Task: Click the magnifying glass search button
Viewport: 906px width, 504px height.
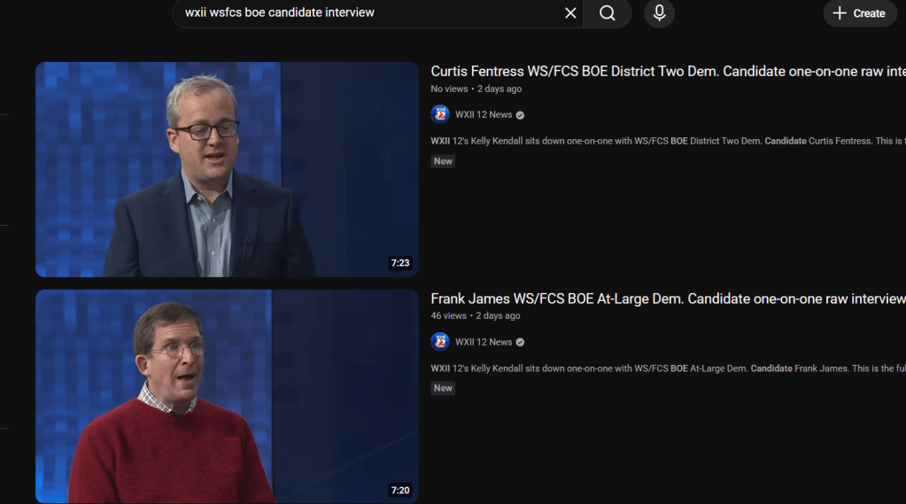Action: 607,13
